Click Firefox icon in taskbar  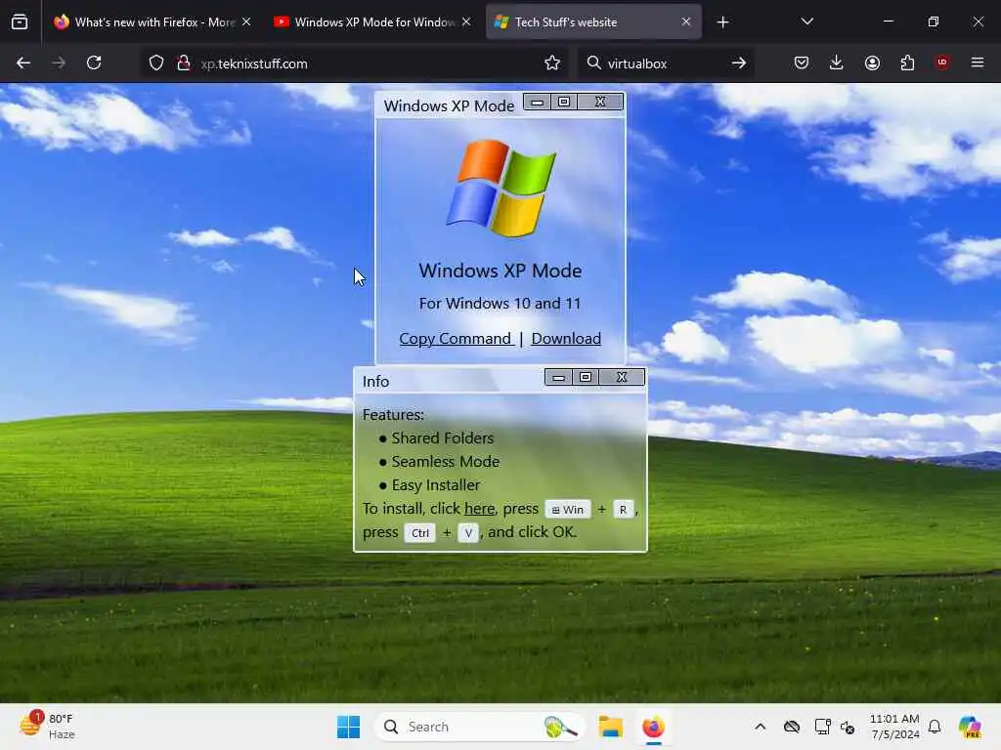pyautogui.click(x=654, y=727)
